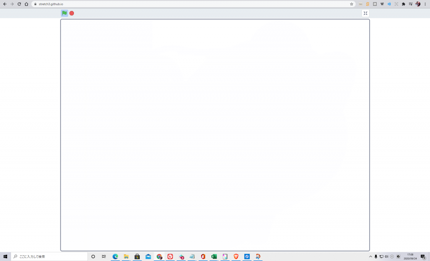Exit full screen mode via the shrink icon
Screen dimensions: 430x261
pyautogui.click(x=365, y=13)
